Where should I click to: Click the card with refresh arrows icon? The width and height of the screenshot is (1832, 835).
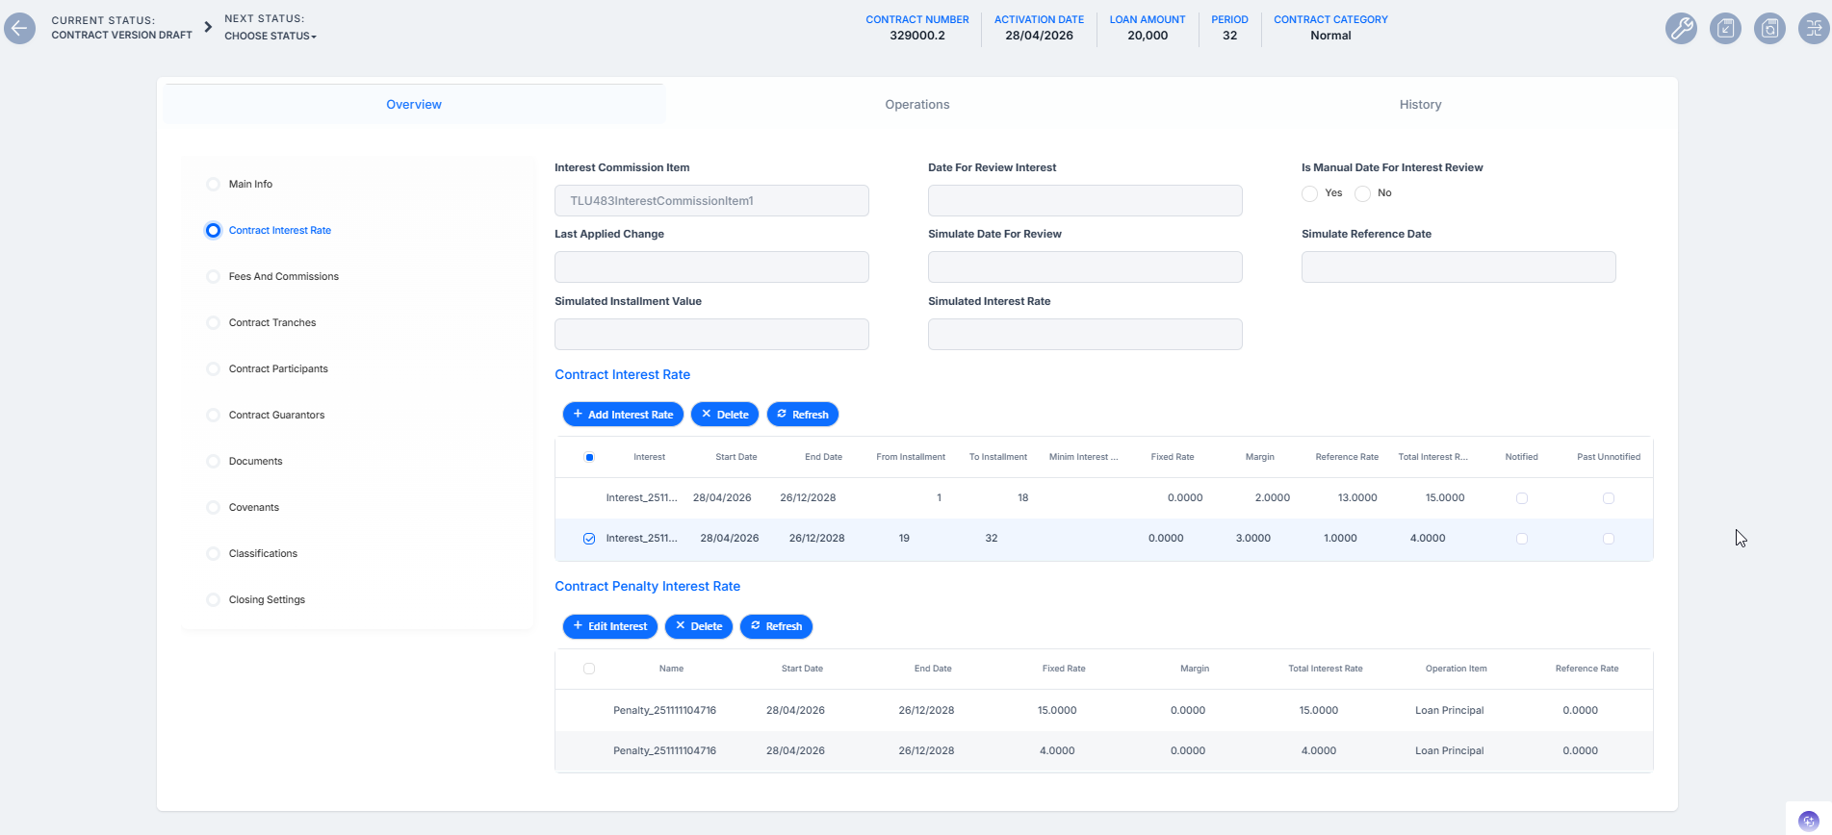coord(1769,28)
